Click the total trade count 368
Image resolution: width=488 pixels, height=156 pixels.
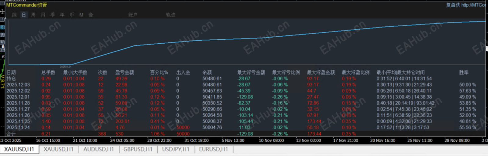click(x=102, y=134)
